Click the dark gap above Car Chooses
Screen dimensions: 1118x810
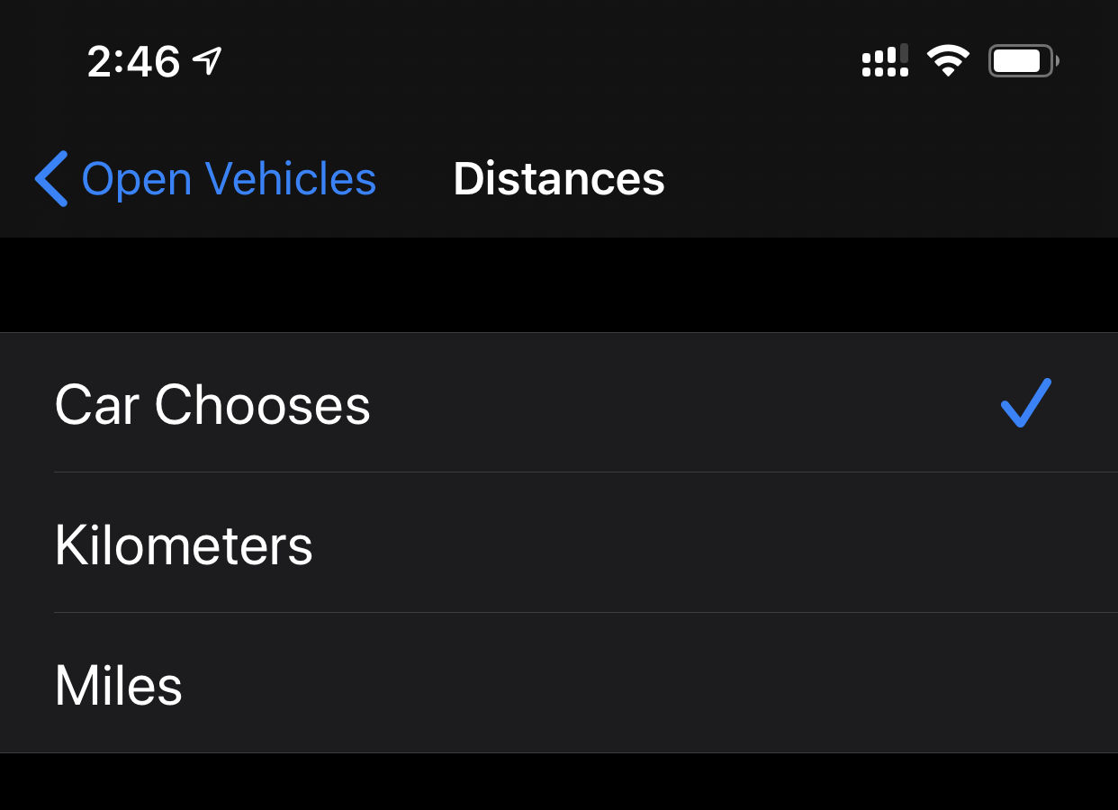(x=559, y=284)
